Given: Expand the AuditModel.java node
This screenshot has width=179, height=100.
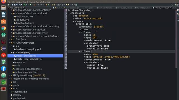Looking at the screenshot, I should coord(13,17).
